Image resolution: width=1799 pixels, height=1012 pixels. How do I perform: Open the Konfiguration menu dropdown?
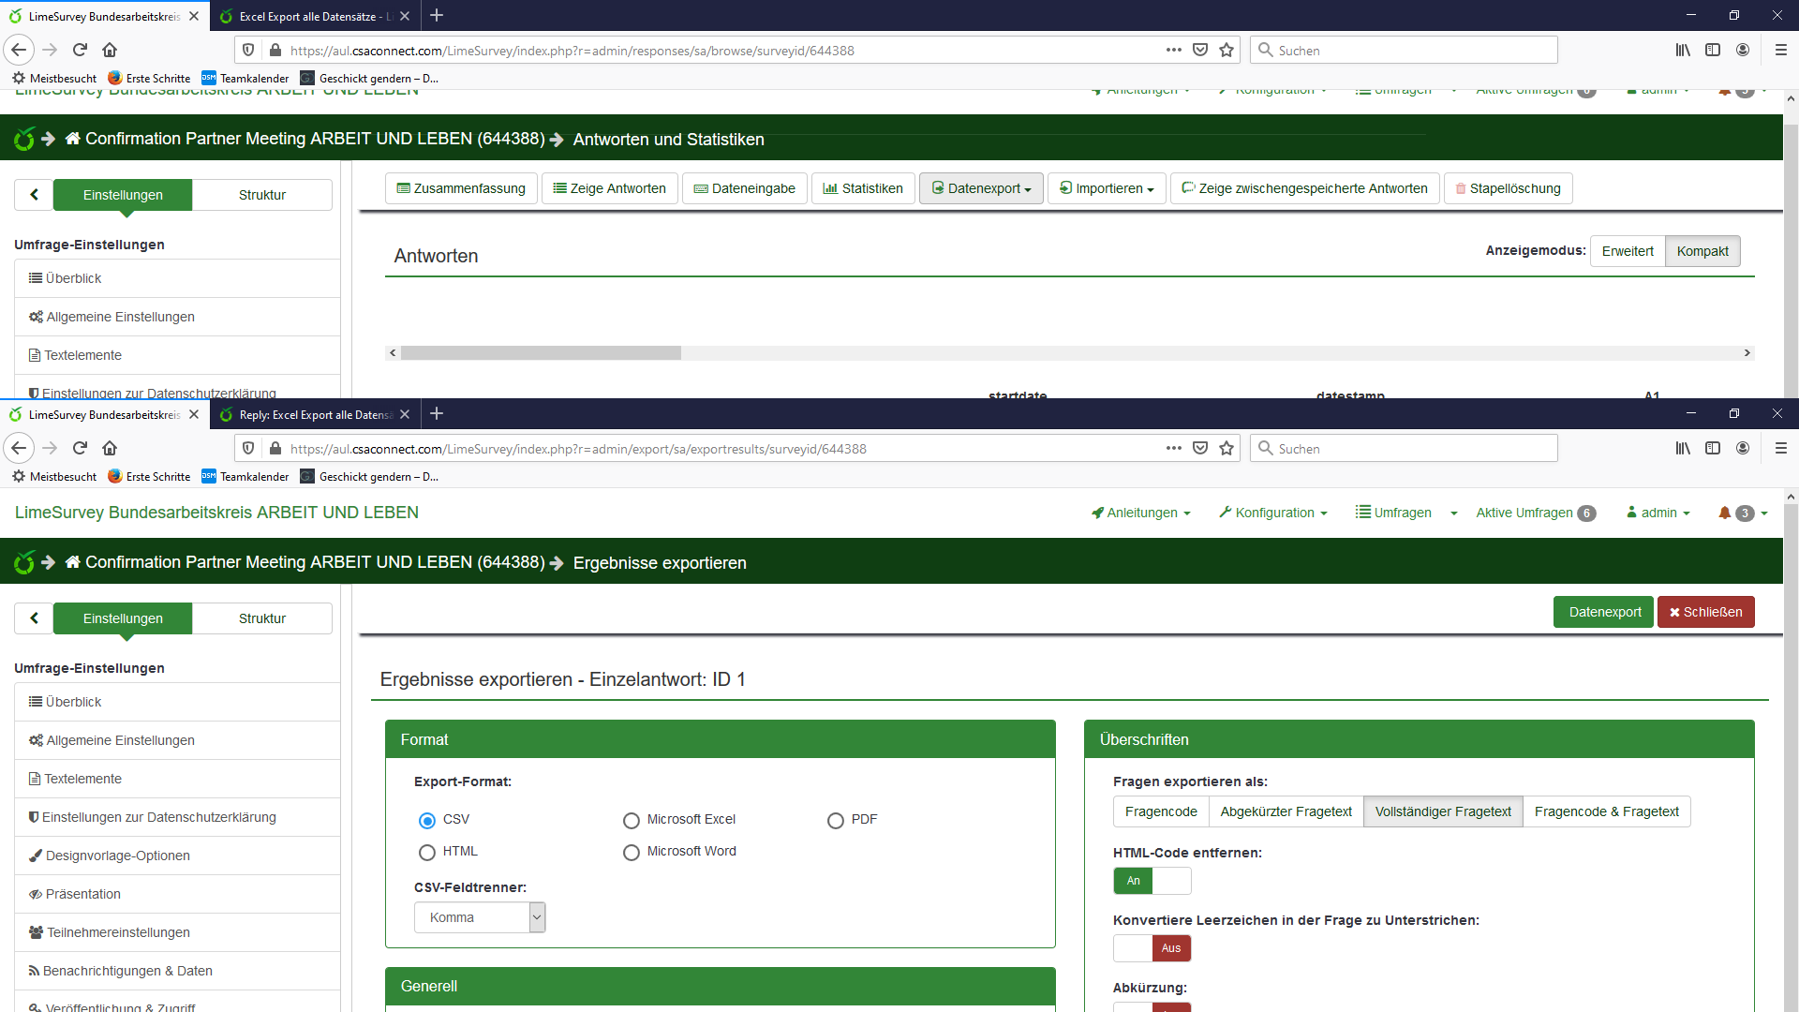pyautogui.click(x=1273, y=513)
